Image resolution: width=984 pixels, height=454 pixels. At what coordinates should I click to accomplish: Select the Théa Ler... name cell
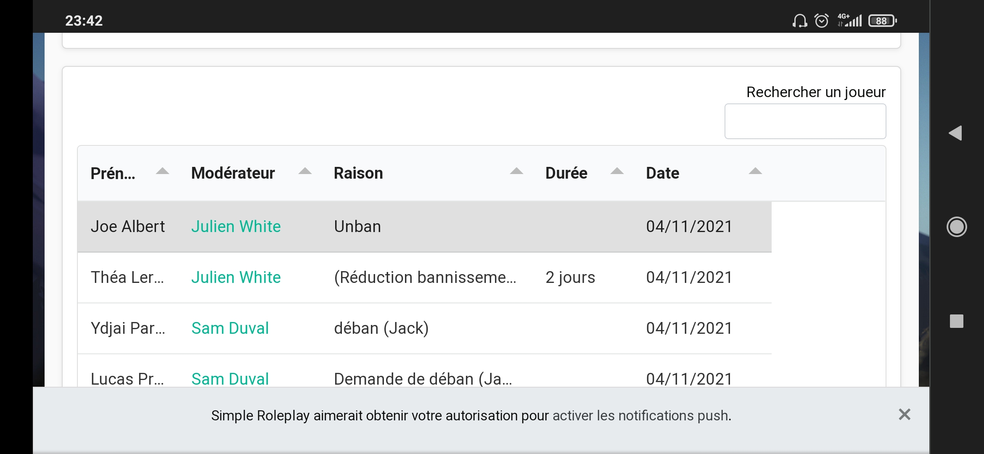click(127, 277)
